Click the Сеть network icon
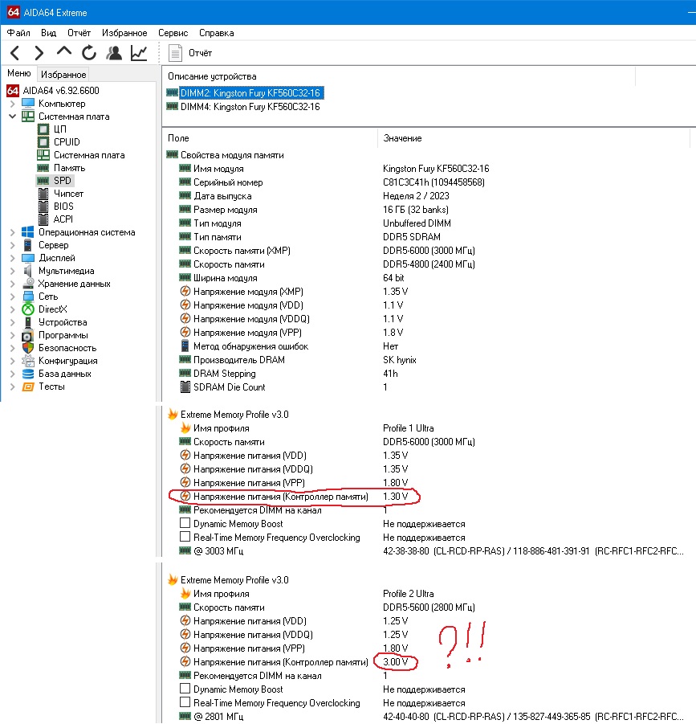 tap(28, 297)
